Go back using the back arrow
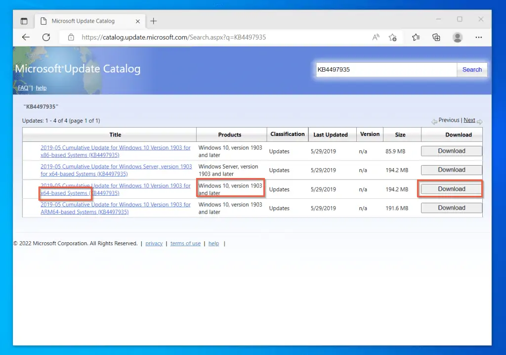 pos(26,37)
